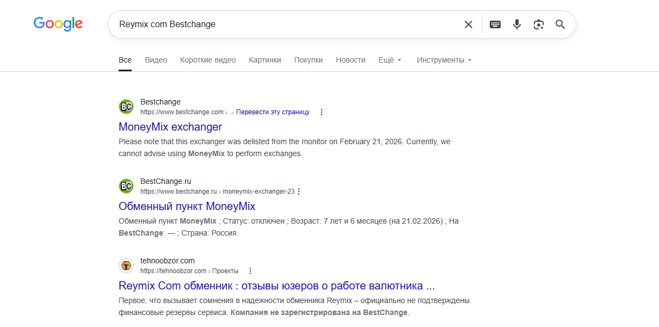The image size is (659, 327).
Task: Switch to the Картинки tab
Action: [265, 60]
